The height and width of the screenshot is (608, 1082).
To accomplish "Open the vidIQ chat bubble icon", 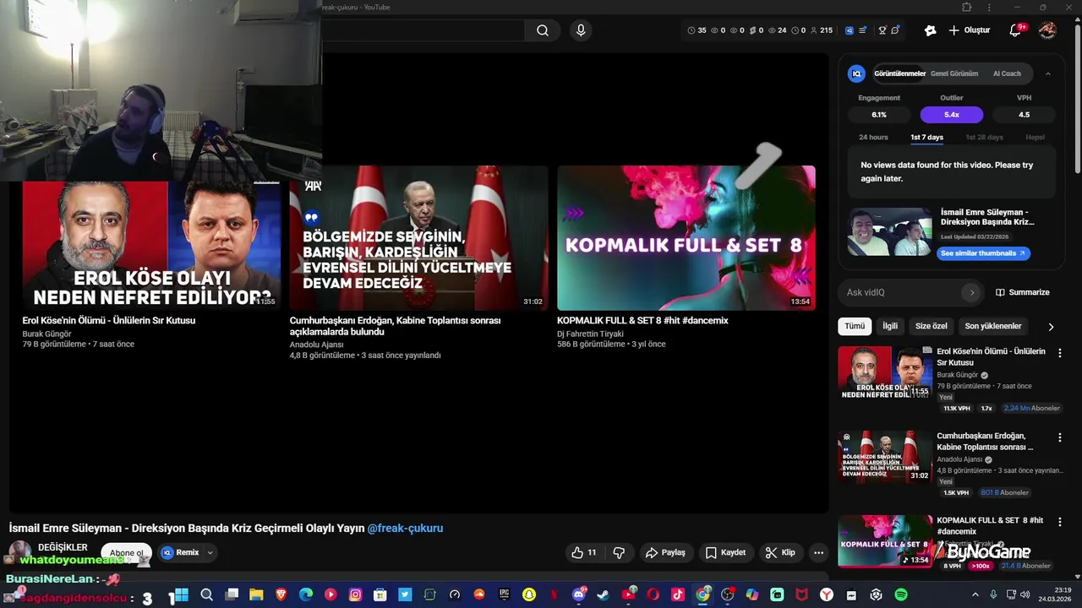I will click(895, 30).
